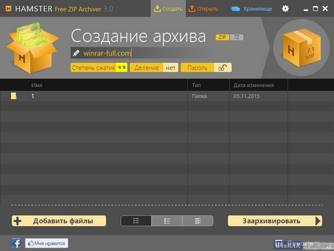Open the Хранилище cloud storage tab
334x251 pixels.
tap(251, 9)
